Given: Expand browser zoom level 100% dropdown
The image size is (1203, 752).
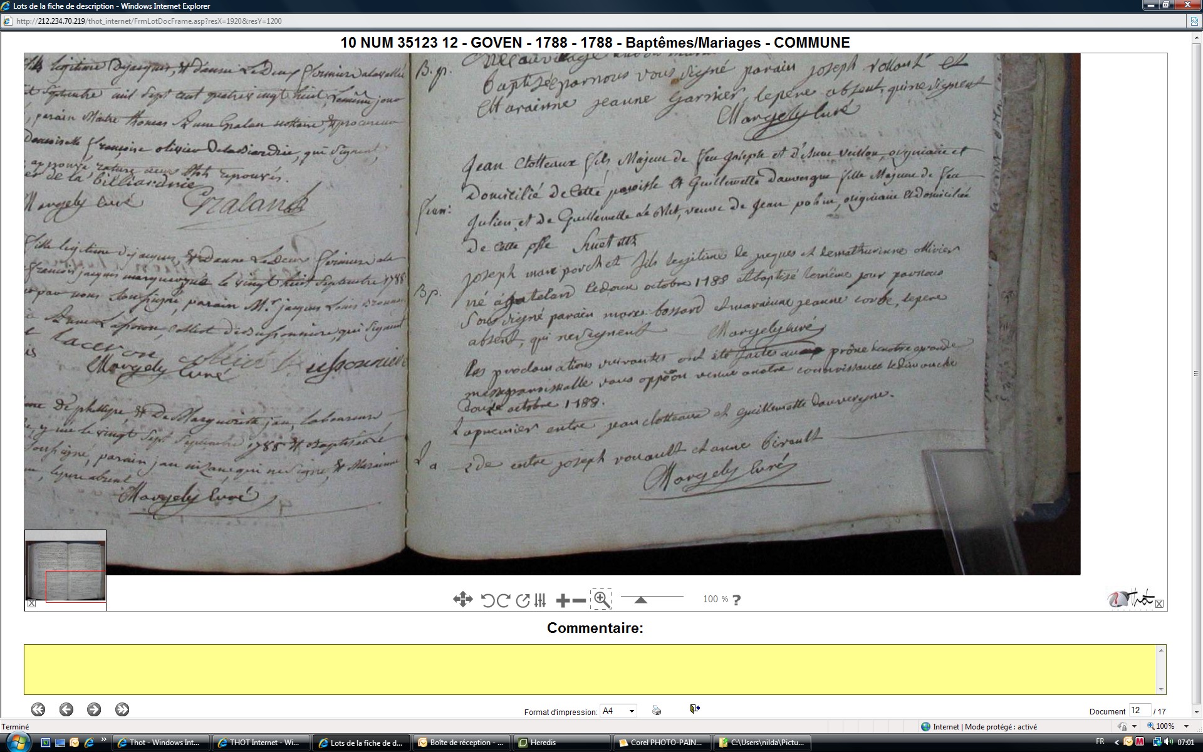Looking at the screenshot, I should point(1186,726).
